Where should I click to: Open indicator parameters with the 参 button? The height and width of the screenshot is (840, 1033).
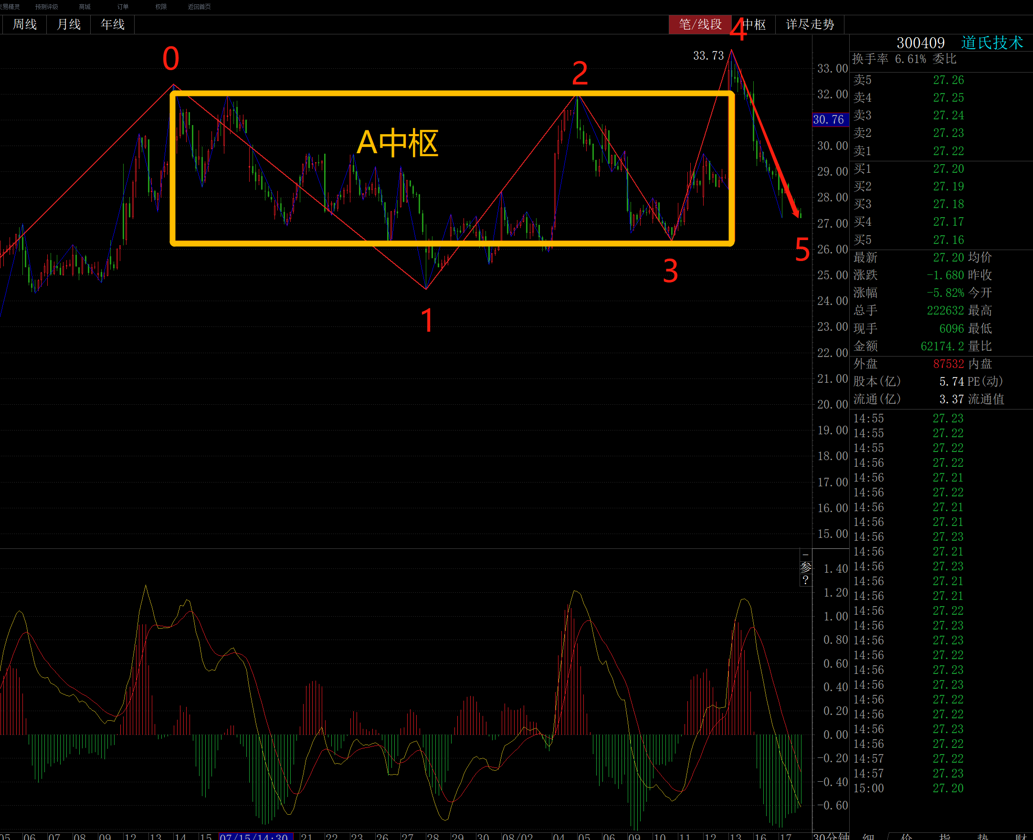pyautogui.click(x=805, y=567)
